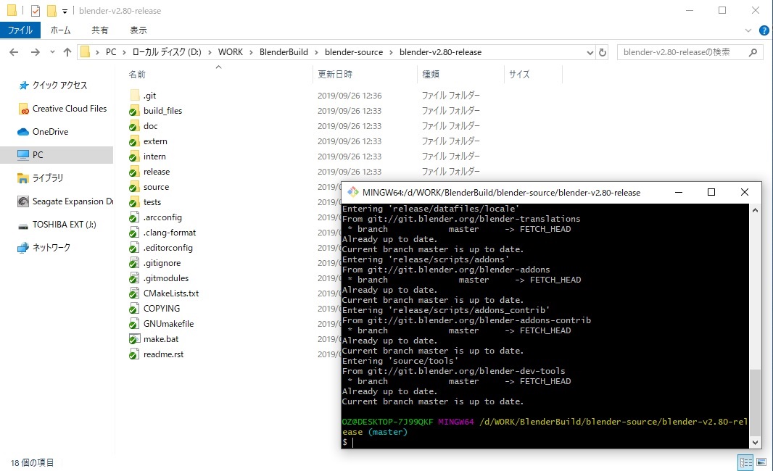This screenshot has width=773, height=471.
Task: Click the make.bat file icon
Action: tap(134, 339)
